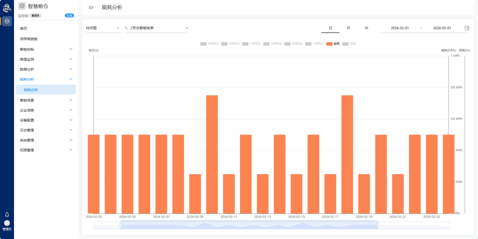Toggle the 能耗 legend series
The image size is (478, 239).
(333, 44)
